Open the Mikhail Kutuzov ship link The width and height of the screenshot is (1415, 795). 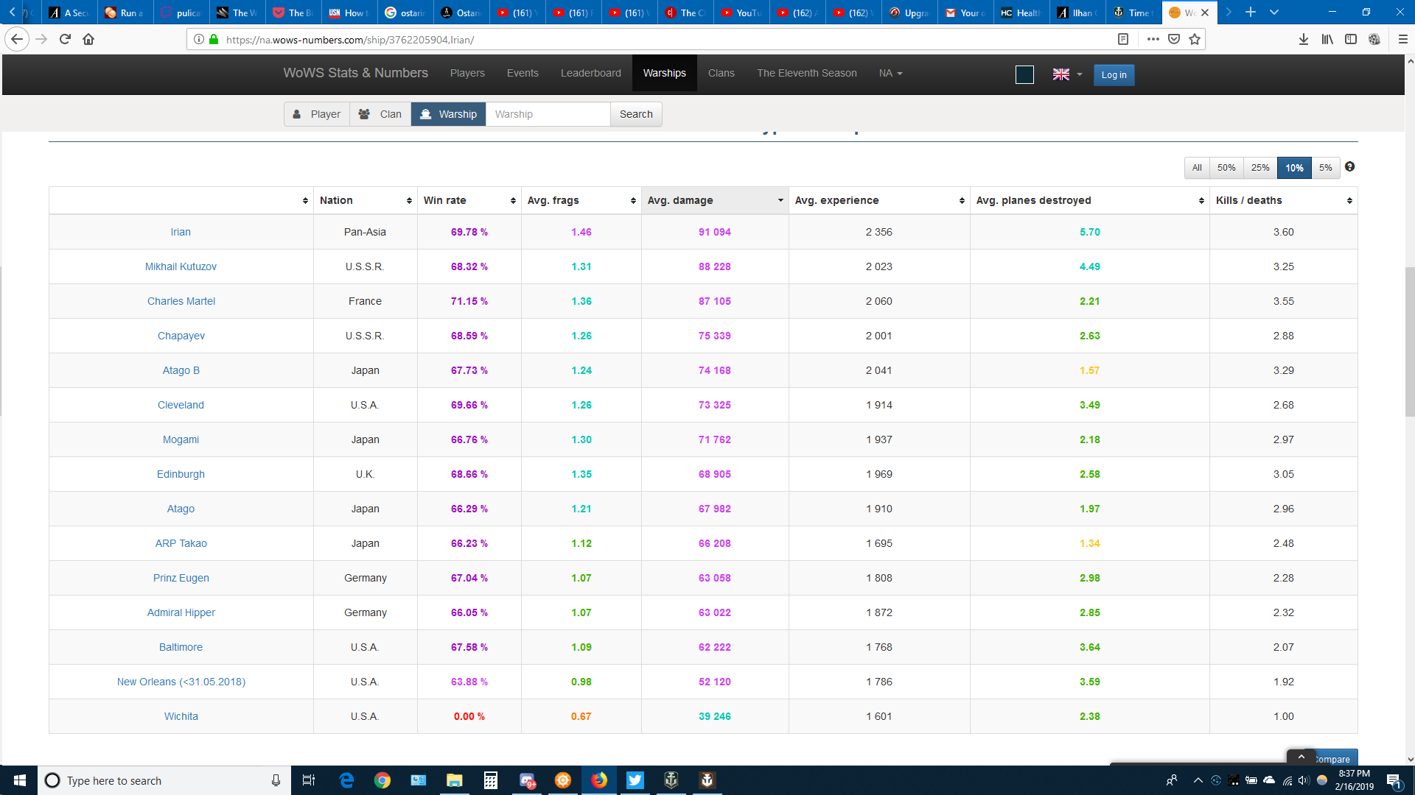pos(181,266)
